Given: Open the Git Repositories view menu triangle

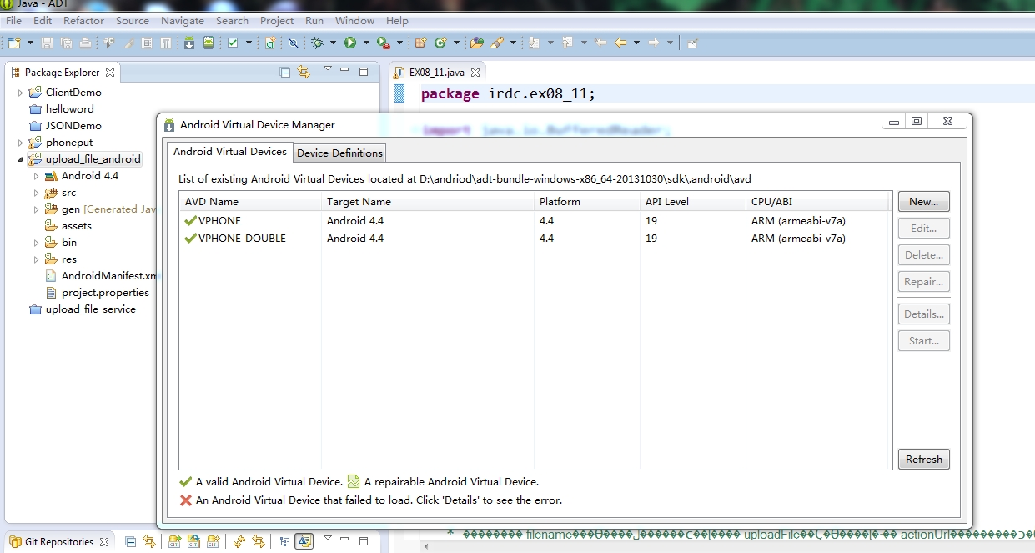Looking at the screenshot, I should (328, 538).
